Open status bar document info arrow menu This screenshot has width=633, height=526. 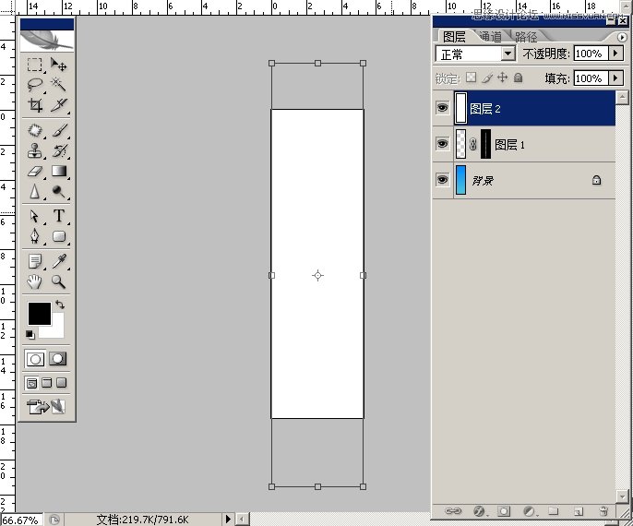point(228,519)
